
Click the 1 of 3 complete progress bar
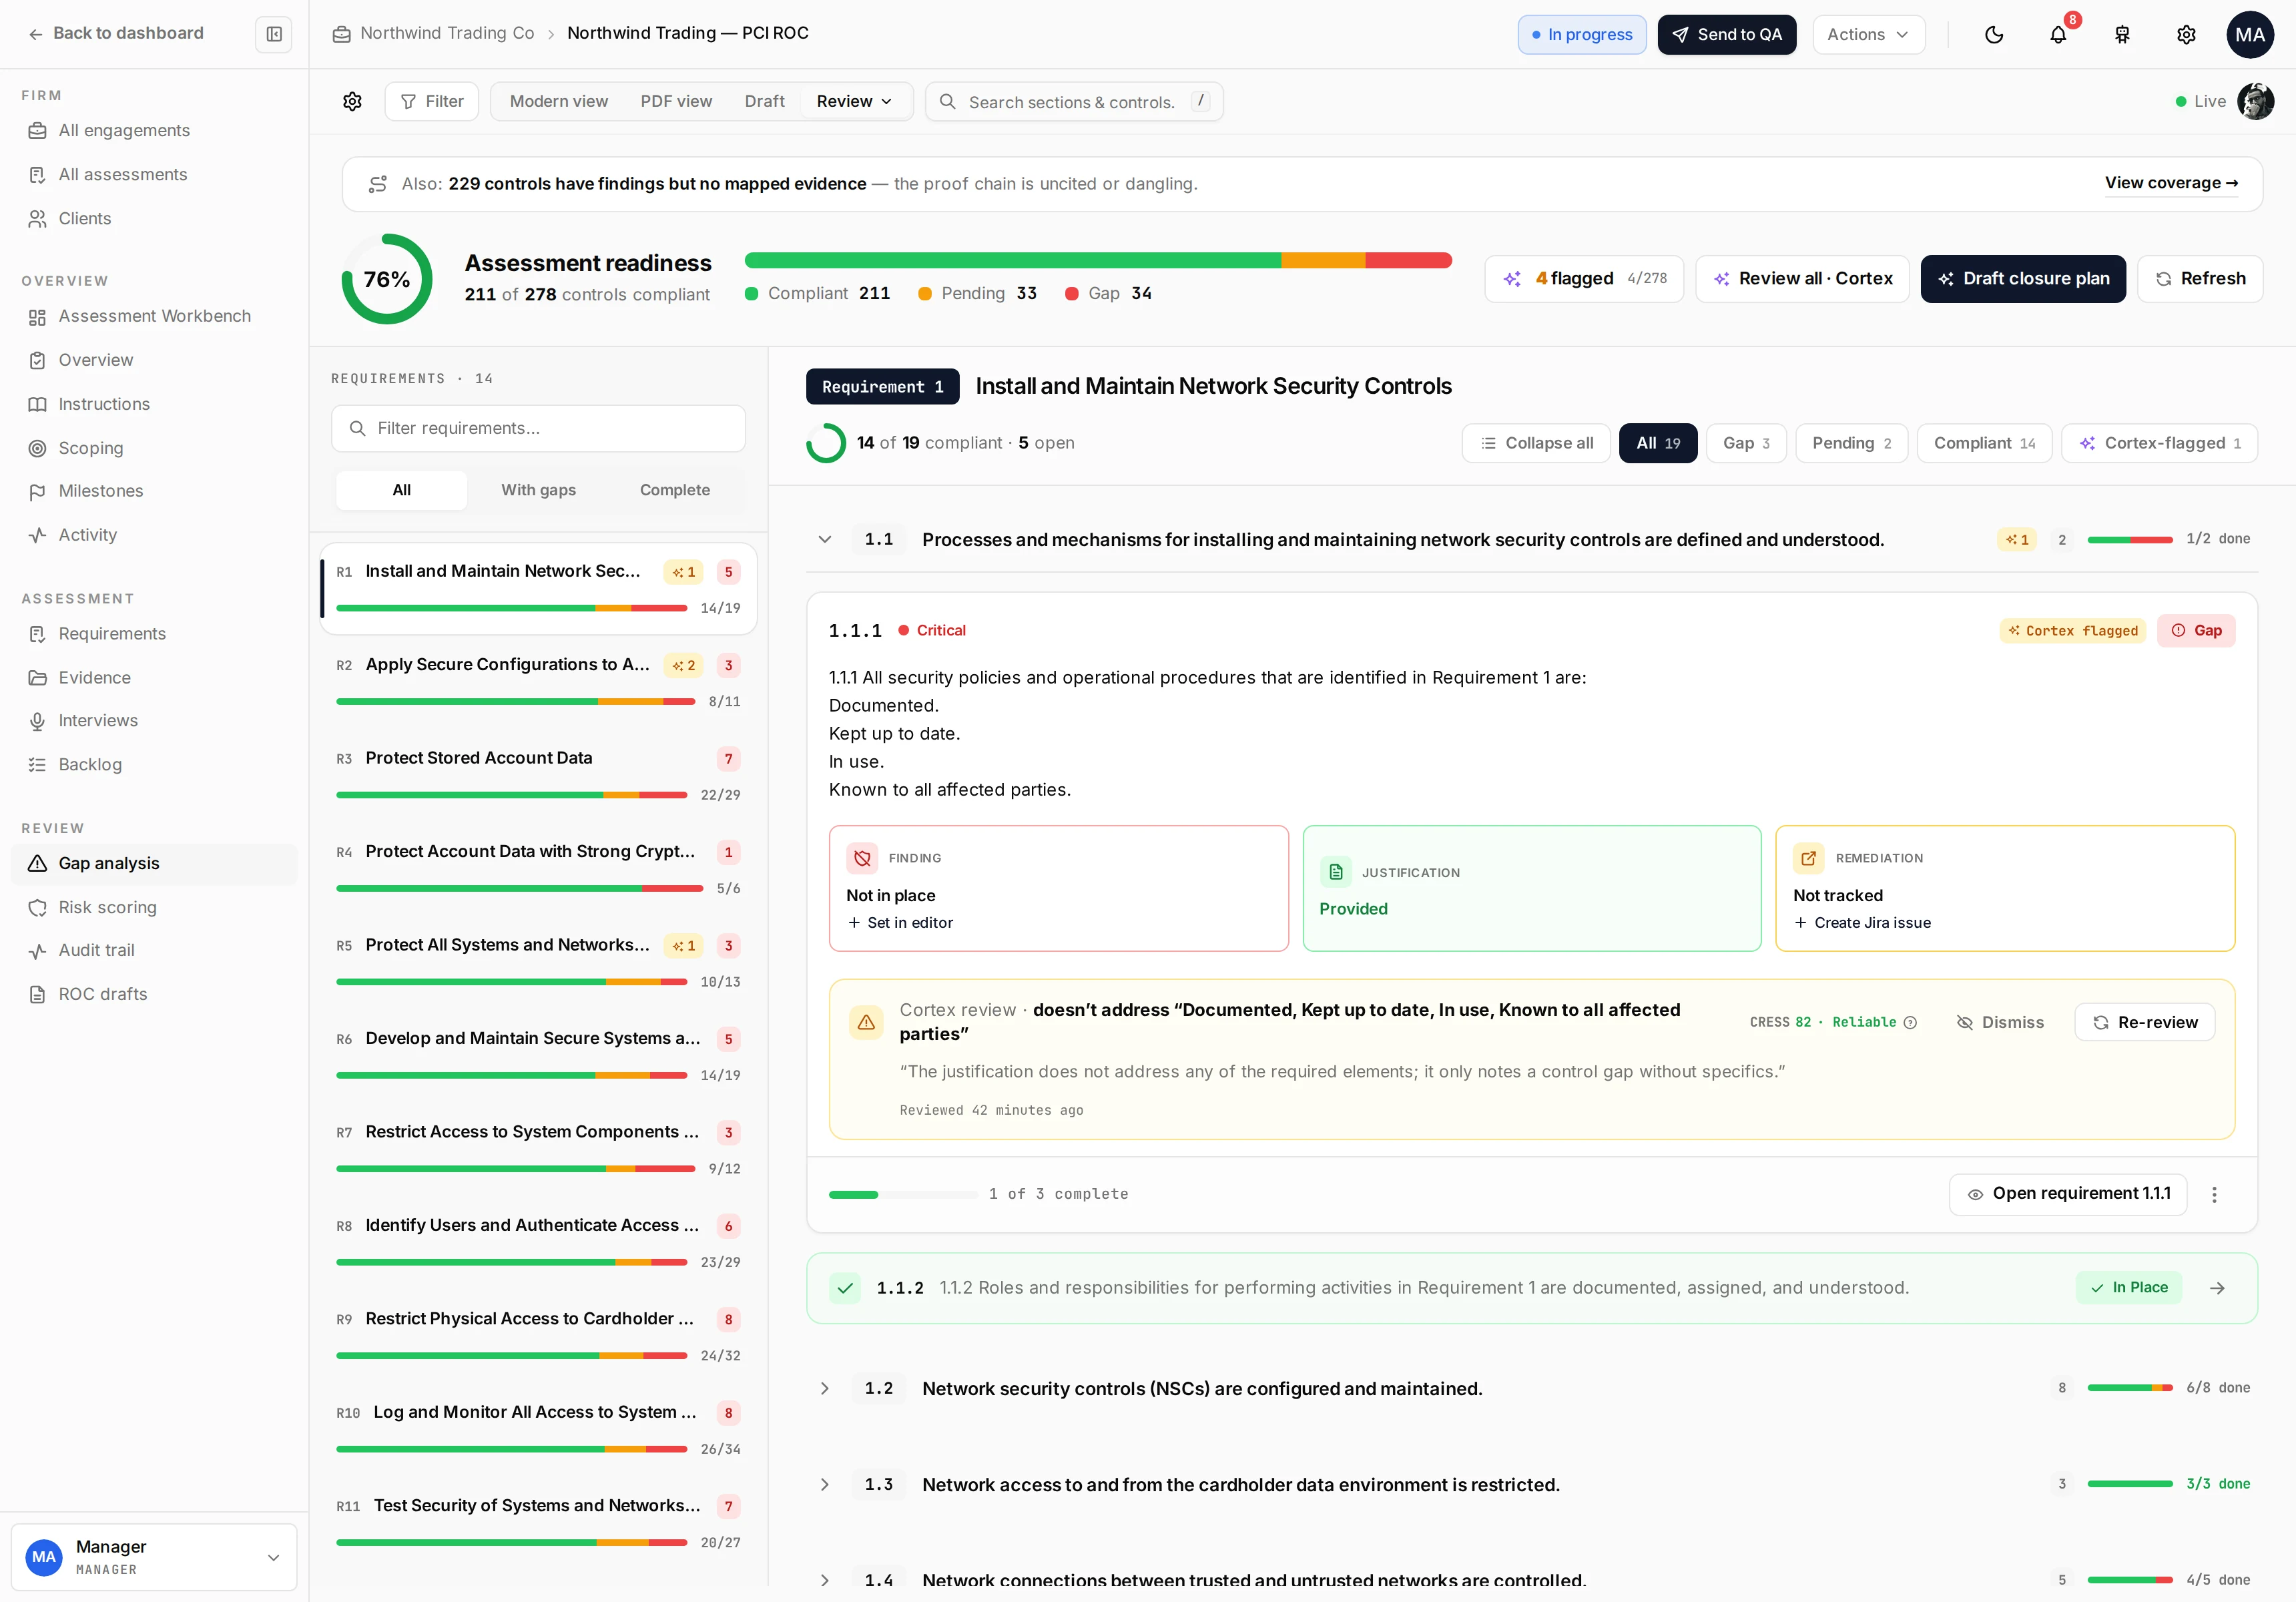(903, 1194)
